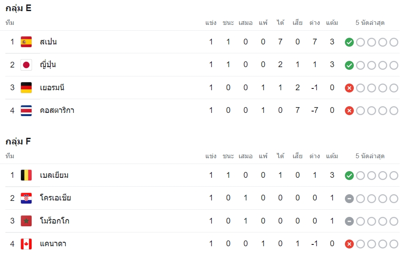Open the ญี่ปุ่น team link
This screenshot has width=413, height=260.
click(48, 65)
